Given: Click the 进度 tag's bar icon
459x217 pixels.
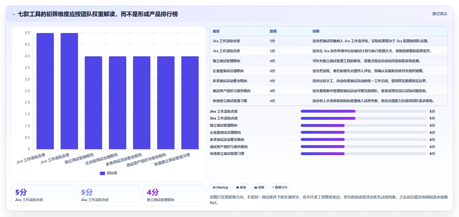Looking at the screenshot, I should click(x=256, y=188).
